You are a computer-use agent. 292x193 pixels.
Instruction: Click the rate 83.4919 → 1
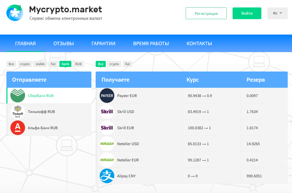point(198,112)
